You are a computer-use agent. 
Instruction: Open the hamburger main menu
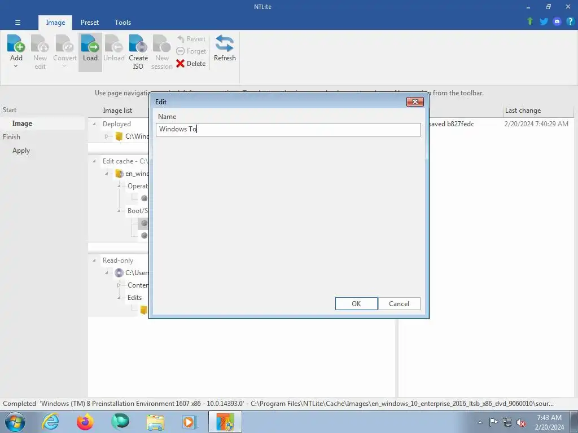click(17, 23)
